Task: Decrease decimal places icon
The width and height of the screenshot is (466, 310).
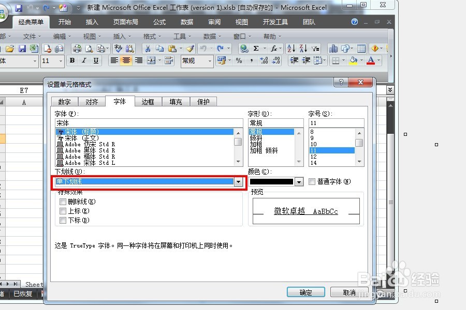Action: [x=276, y=60]
